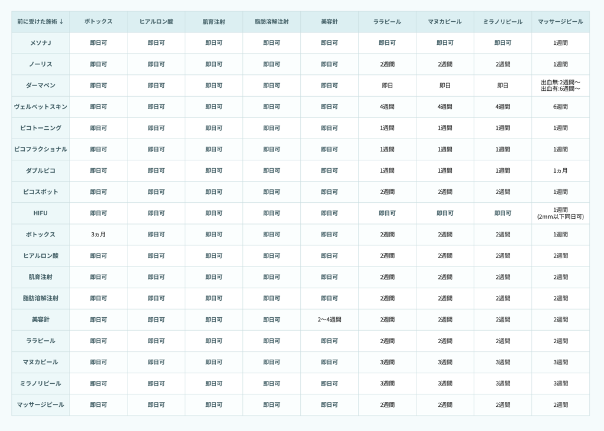Select the 肌育注射 row label in first column
Screen dimensions: 604x431
point(41,277)
